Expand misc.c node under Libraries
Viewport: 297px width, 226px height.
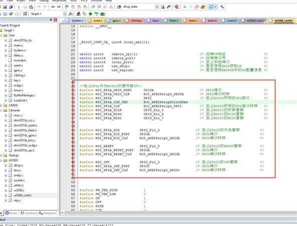[6, 115]
